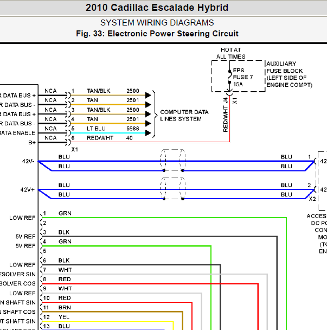
Task: Click the vertical "X1" label below the fuse block
Action: coord(235,100)
